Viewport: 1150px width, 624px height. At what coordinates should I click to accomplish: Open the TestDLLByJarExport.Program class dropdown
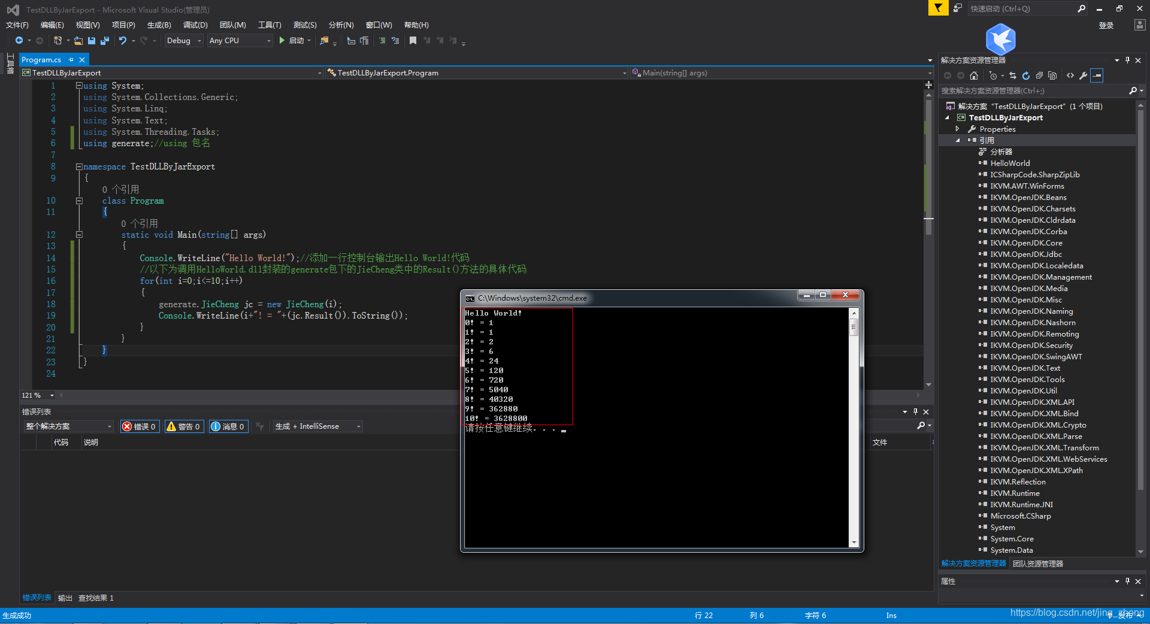coord(477,73)
